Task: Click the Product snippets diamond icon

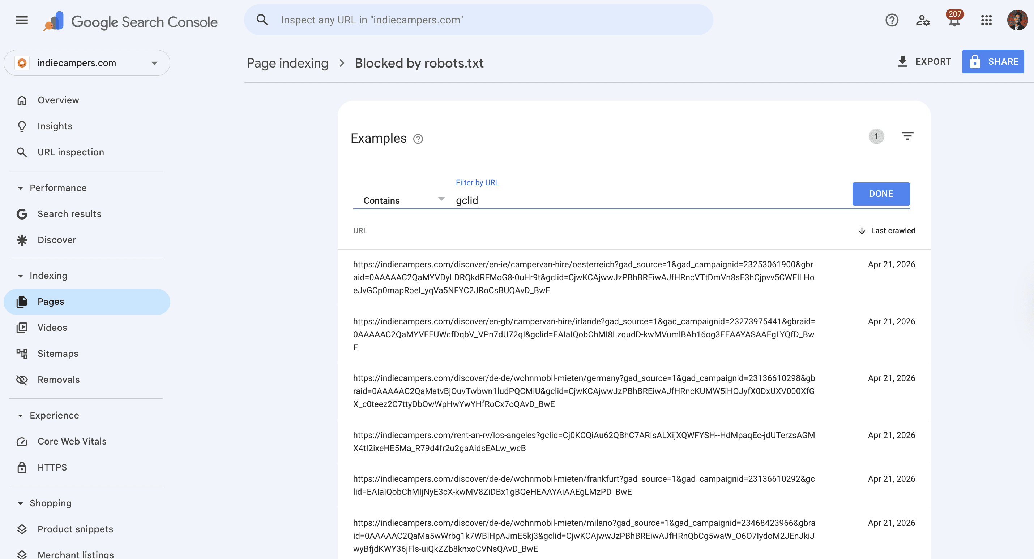Action: pos(22,529)
